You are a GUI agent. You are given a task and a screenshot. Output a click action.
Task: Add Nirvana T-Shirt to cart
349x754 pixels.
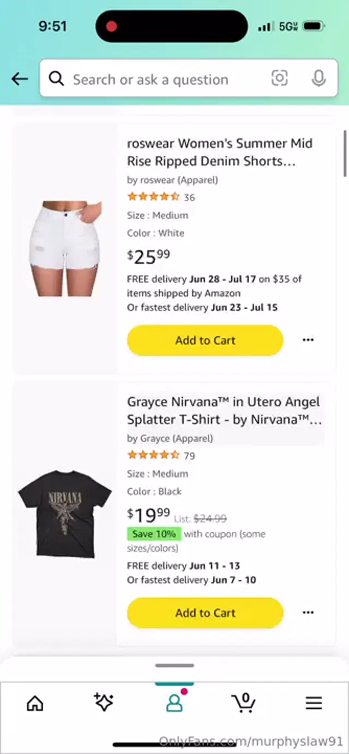click(205, 612)
